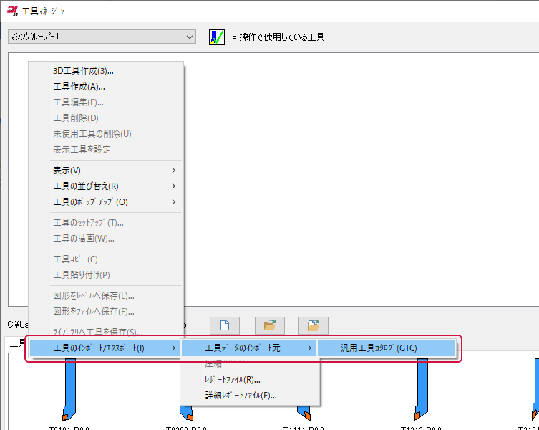
Task: Click the tool-in-use checkmark legend icon
Action: coord(216,37)
